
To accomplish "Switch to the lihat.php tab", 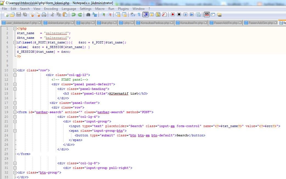I will click(x=107, y=23).
